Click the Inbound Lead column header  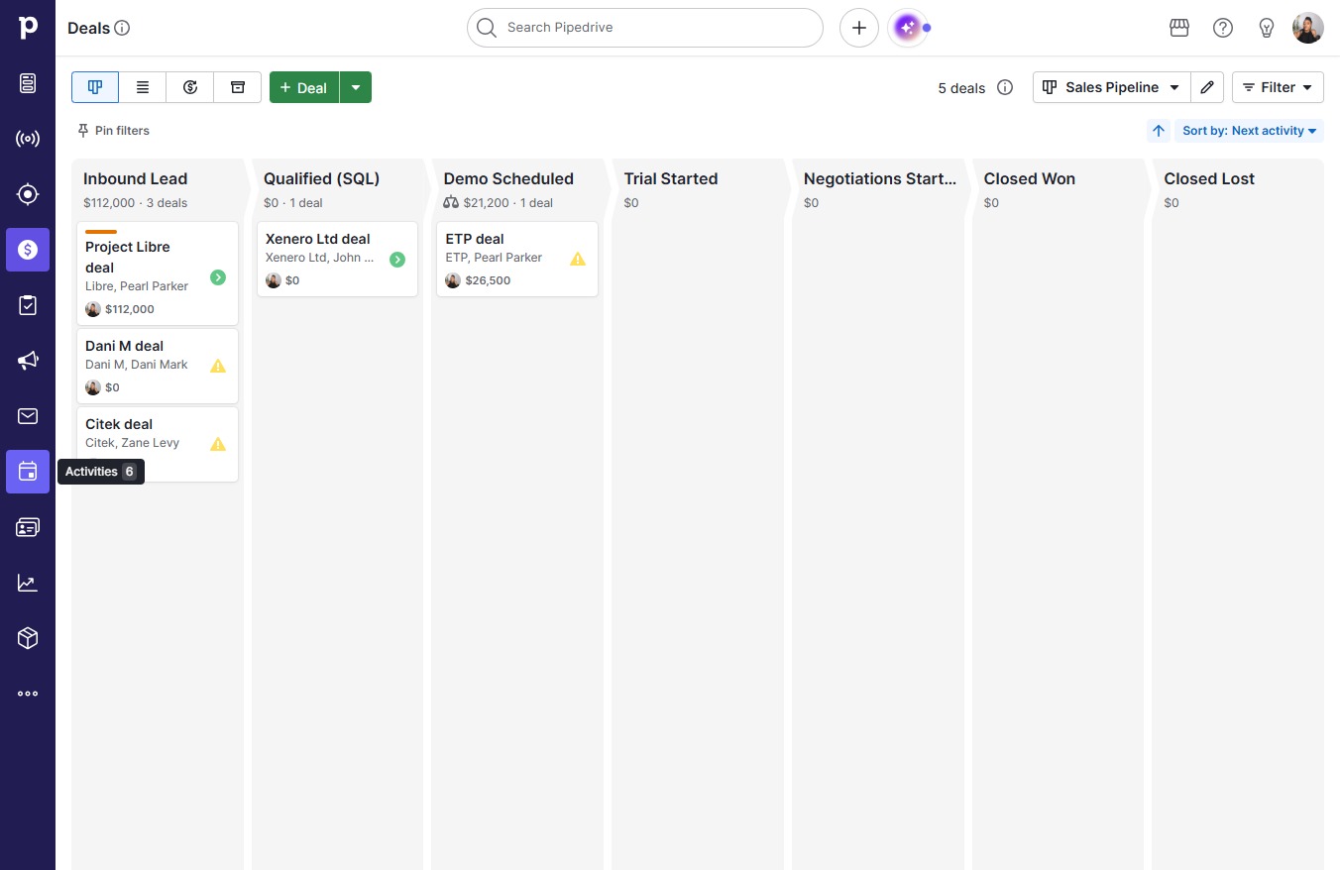(x=136, y=179)
